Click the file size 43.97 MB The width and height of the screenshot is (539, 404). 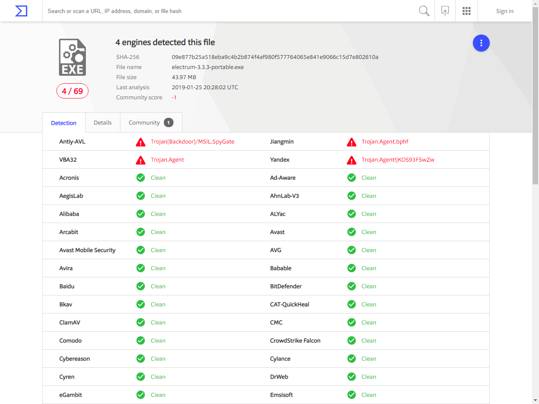184,77
